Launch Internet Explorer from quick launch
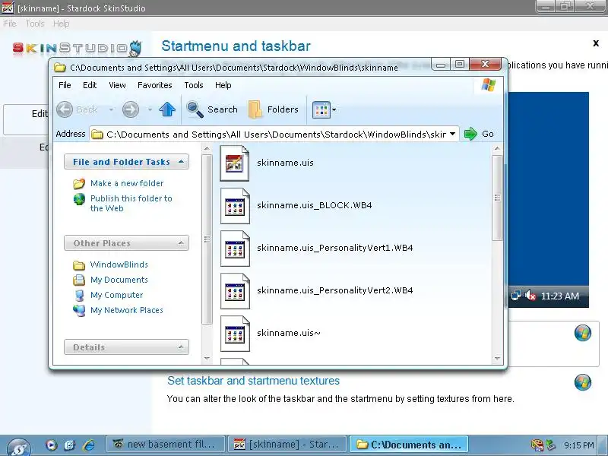This screenshot has width=608, height=456. pos(89,445)
